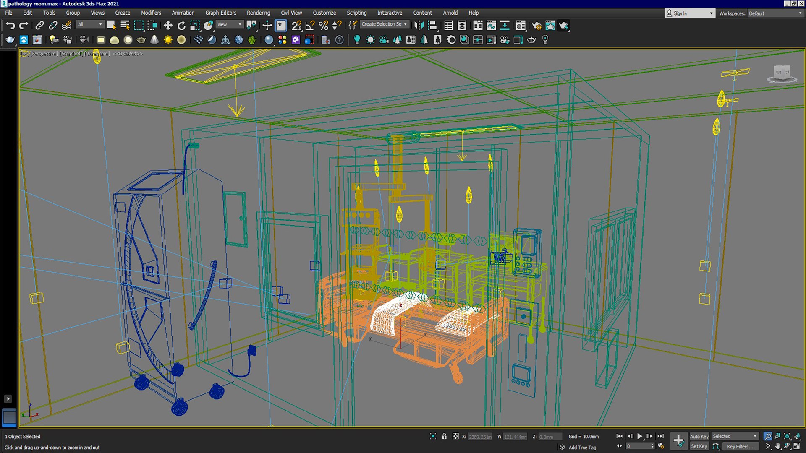Open Rendered Frame Window icon
The height and width of the screenshot is (453, 806).
click(550, 26)
